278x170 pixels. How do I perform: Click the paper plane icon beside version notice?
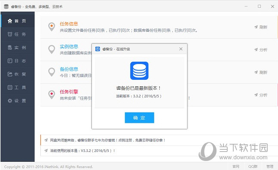pyautogui.click(x=46, y=151)
